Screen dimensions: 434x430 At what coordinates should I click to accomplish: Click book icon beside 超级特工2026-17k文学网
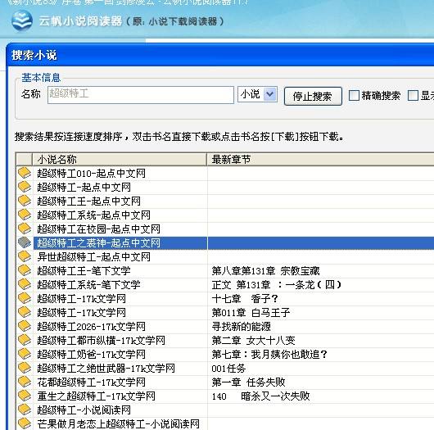click(25, 326)
